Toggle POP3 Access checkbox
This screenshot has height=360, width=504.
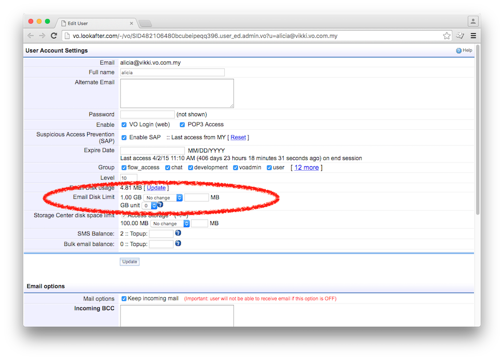point(182,125)
